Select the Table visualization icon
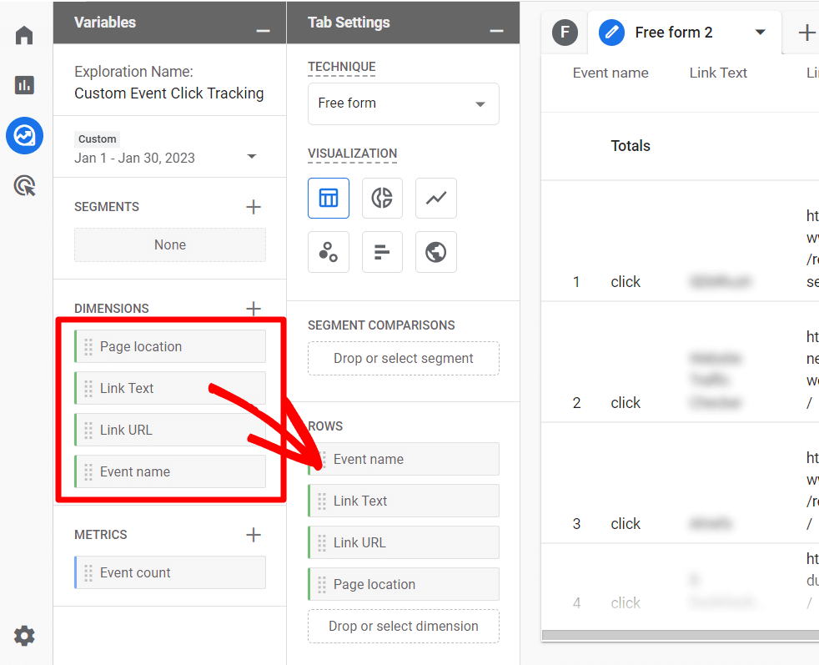 point(329,198)
